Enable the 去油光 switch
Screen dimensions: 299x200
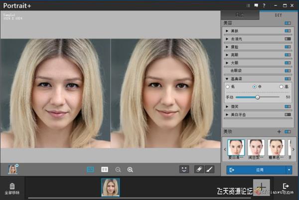(x=288, y=39)
